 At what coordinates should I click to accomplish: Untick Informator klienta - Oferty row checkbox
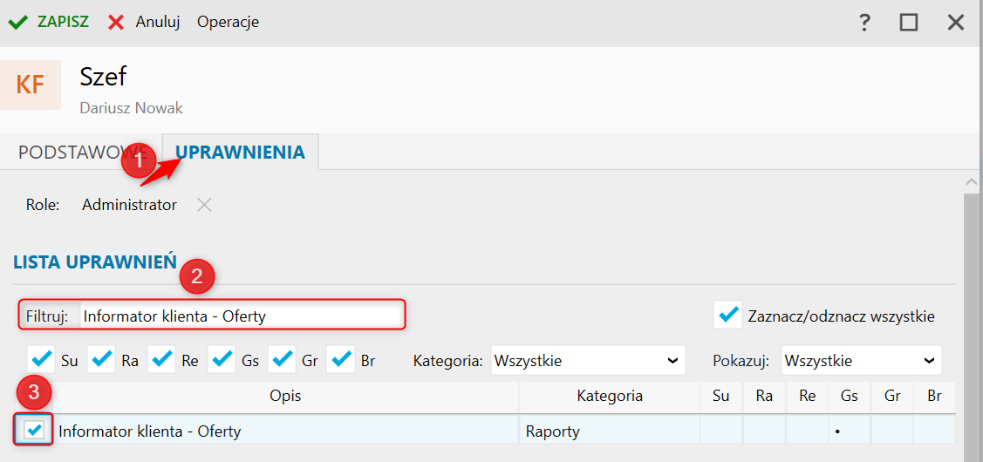36,430
